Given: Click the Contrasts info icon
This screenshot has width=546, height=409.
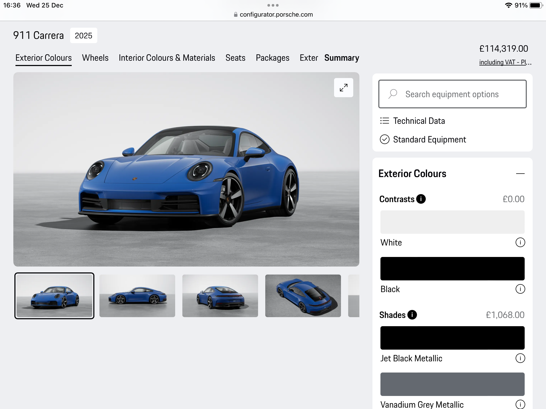Looking at the screenshot, I should pos(421,199).
